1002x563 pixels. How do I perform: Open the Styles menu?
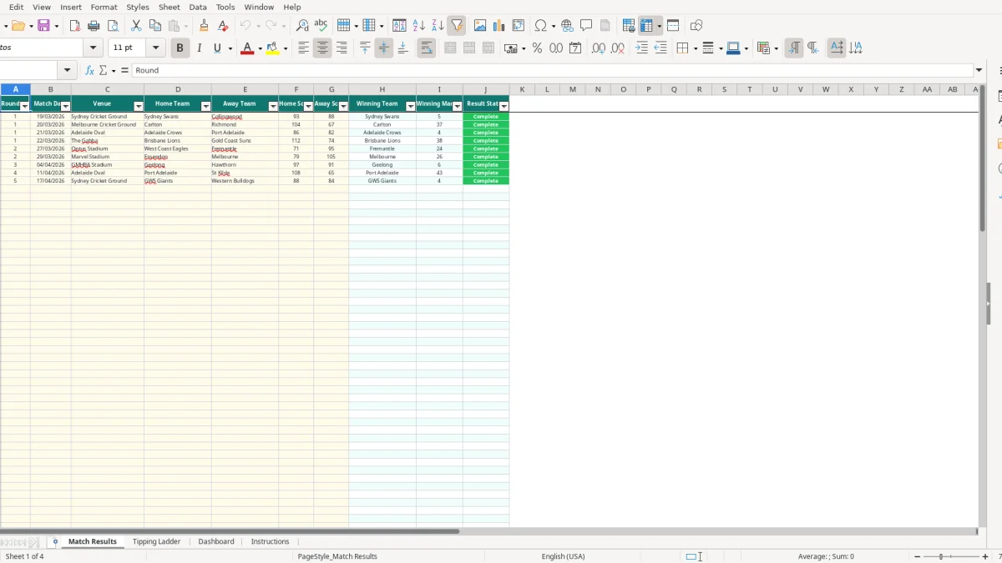pyautogui.click(x=138, y=7)
